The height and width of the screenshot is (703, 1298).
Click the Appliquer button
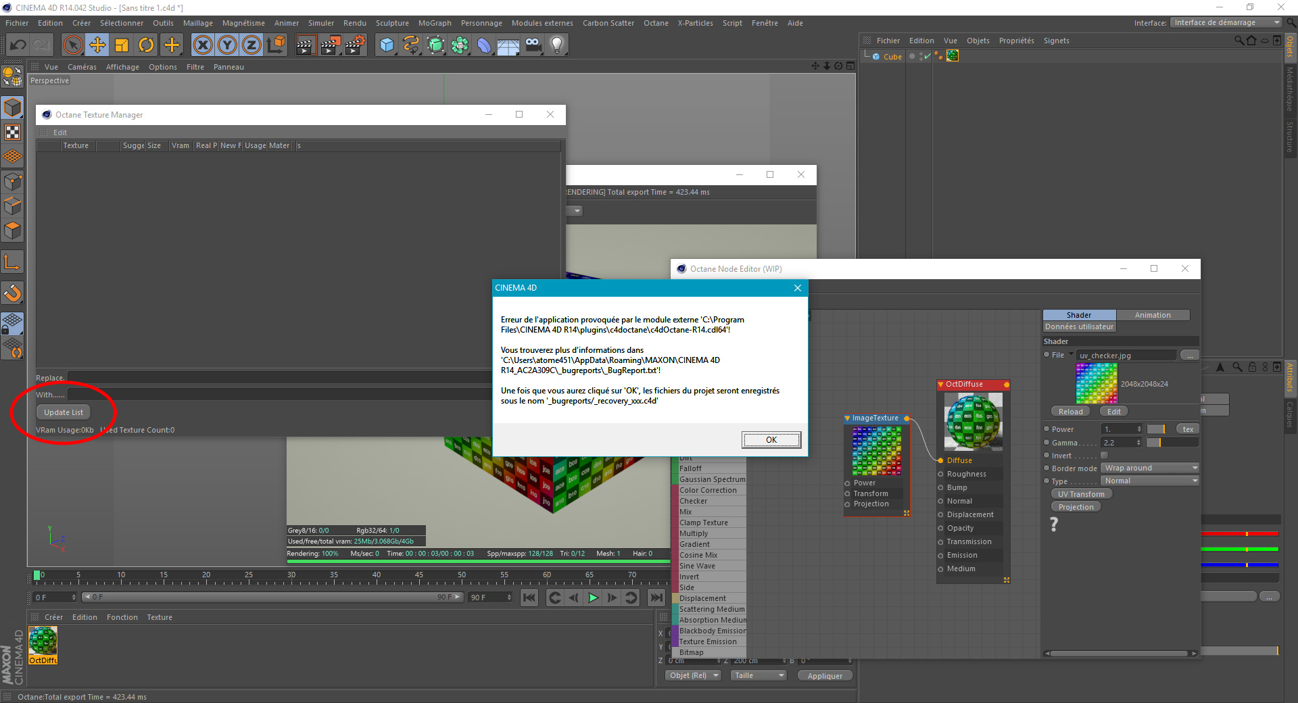click(825, 676)
